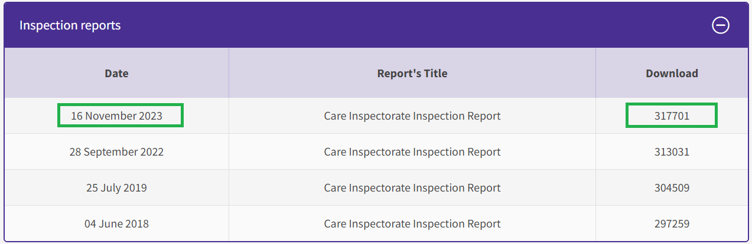Click the empty purple header bar area
This screenshot has width=752, height=244.
414,25
